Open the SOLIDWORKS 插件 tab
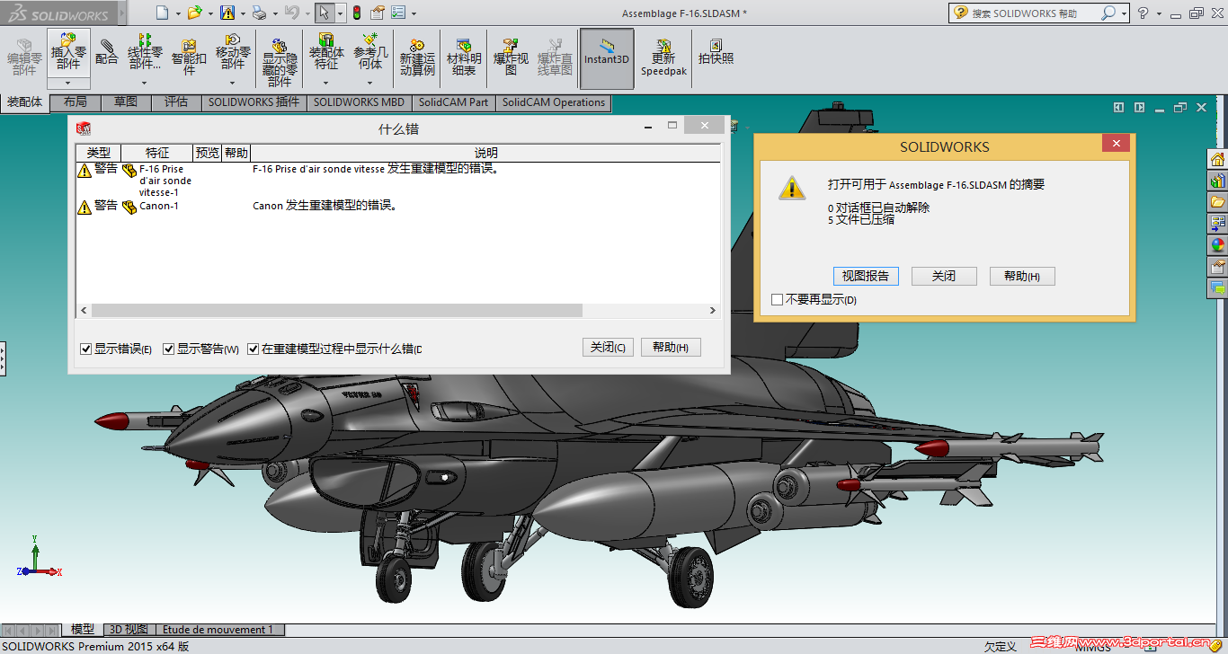 (x=254, y=102)
